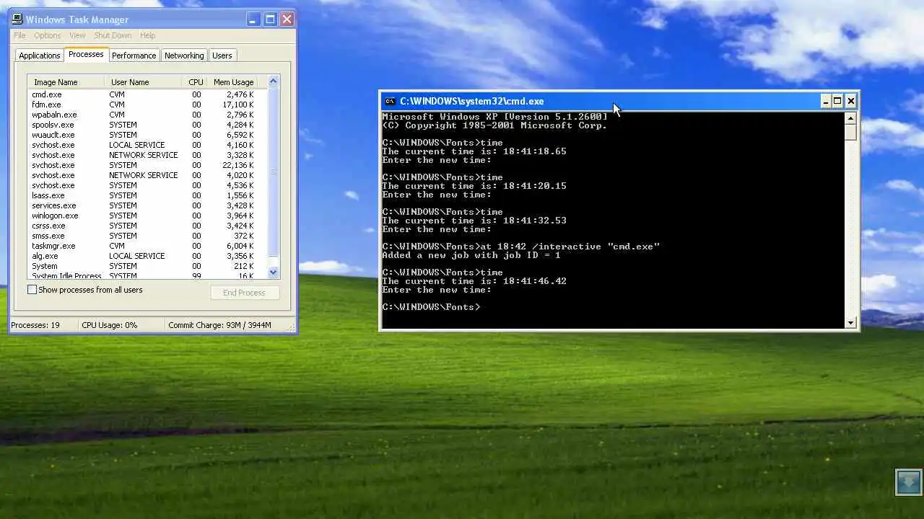Select the svchost.exe row using 4,160 K
Viewport: 924px width, 519px height.
(x=147, y=145)
